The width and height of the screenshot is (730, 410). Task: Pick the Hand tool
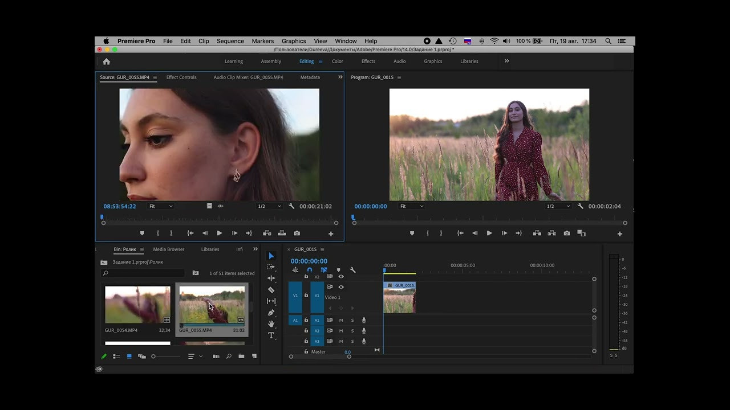(271, 324)
